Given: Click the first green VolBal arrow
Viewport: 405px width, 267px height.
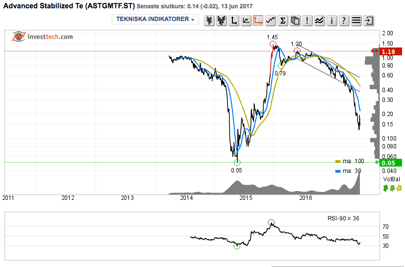Looking at the screenshot, I should click(x=385, y=188).
